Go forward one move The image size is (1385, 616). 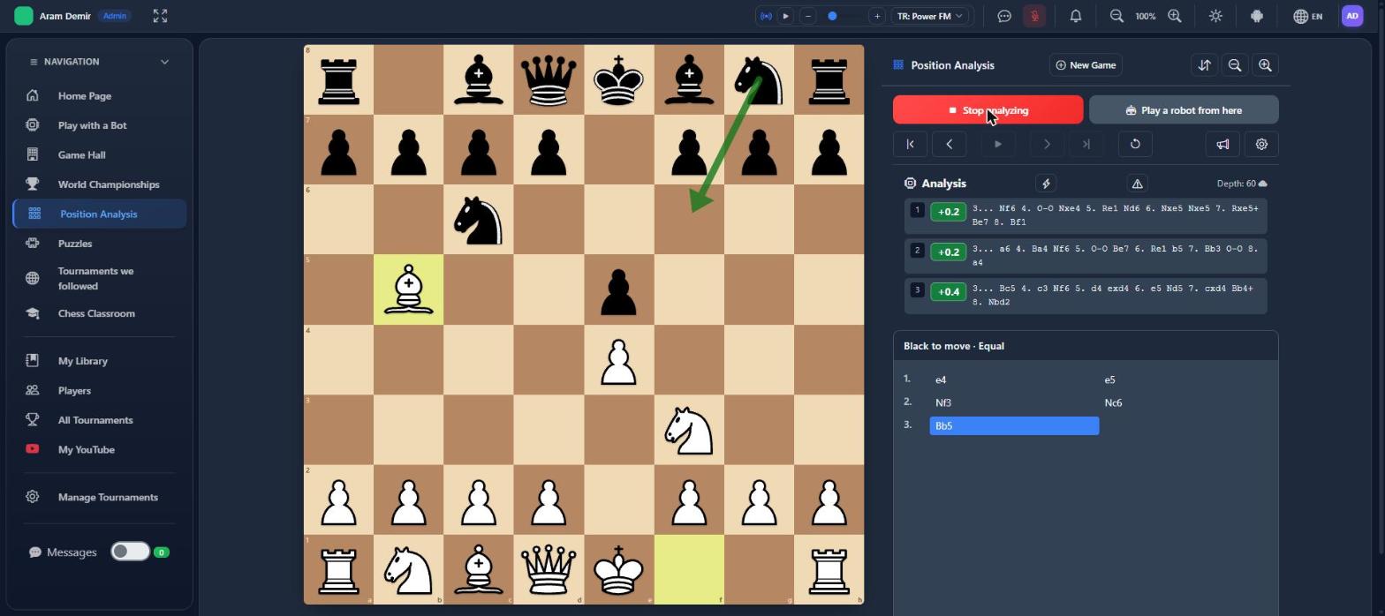pyautogui.click(x=1047, y=144)
